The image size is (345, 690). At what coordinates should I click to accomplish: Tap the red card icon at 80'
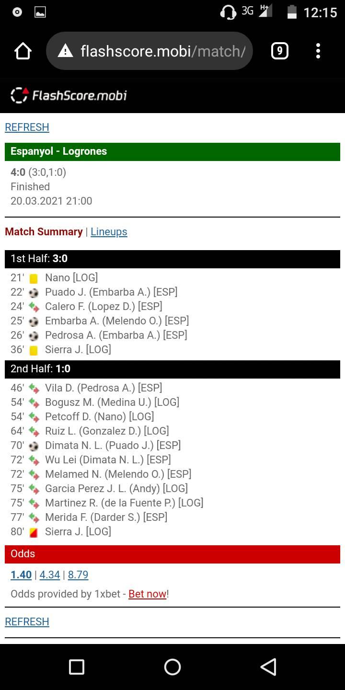tap(34, 532)
